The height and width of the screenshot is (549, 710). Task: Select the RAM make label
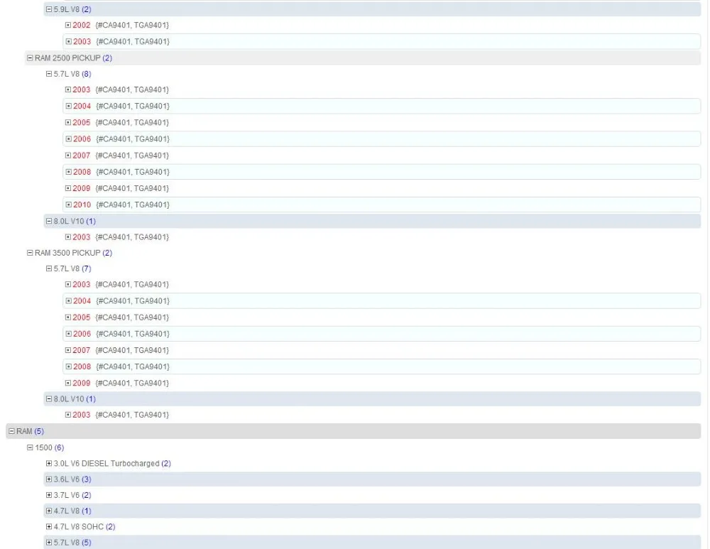click(x=24, y=431)
